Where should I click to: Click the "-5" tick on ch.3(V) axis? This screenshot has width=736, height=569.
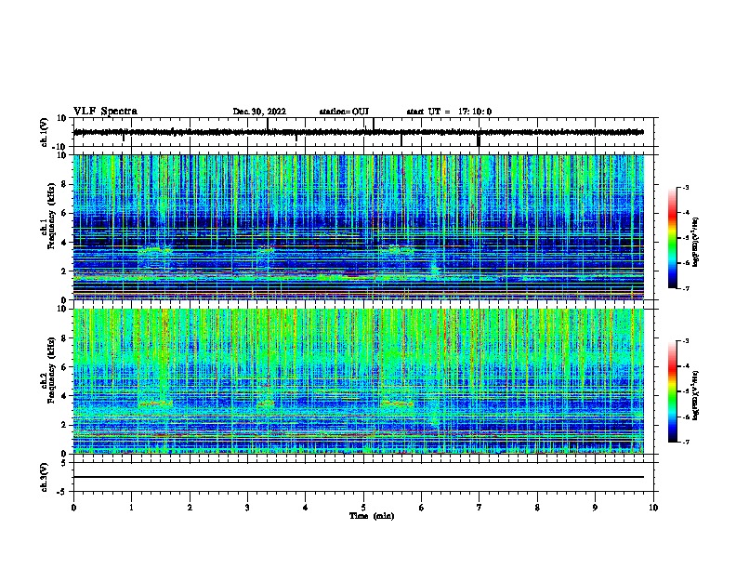pyautogui.click(x=63, y=492)
